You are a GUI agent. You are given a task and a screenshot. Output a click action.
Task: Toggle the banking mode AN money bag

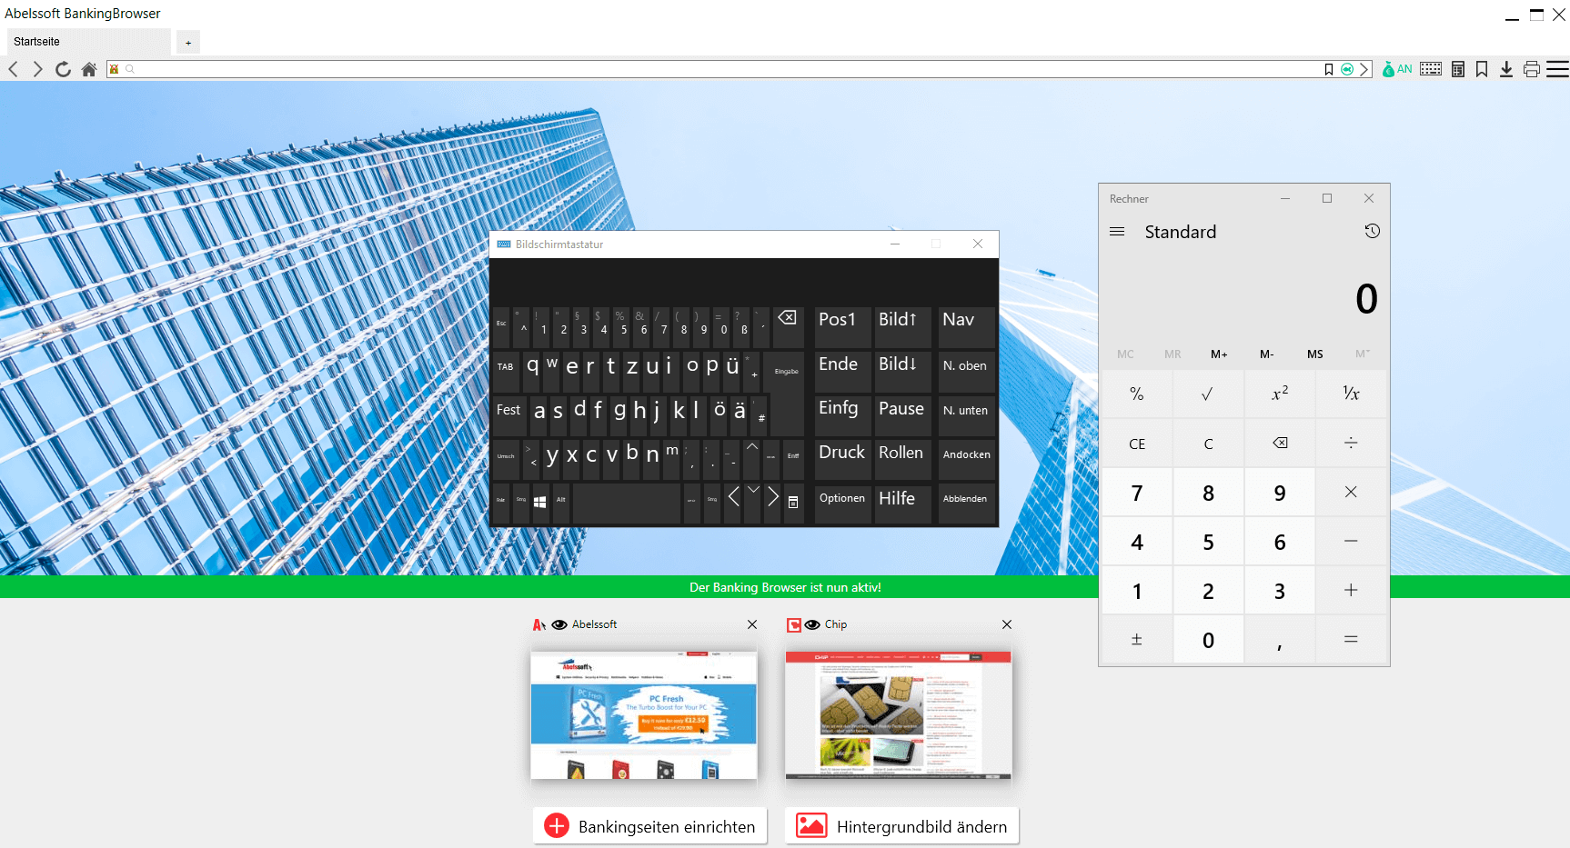[x=1396, y=69]
